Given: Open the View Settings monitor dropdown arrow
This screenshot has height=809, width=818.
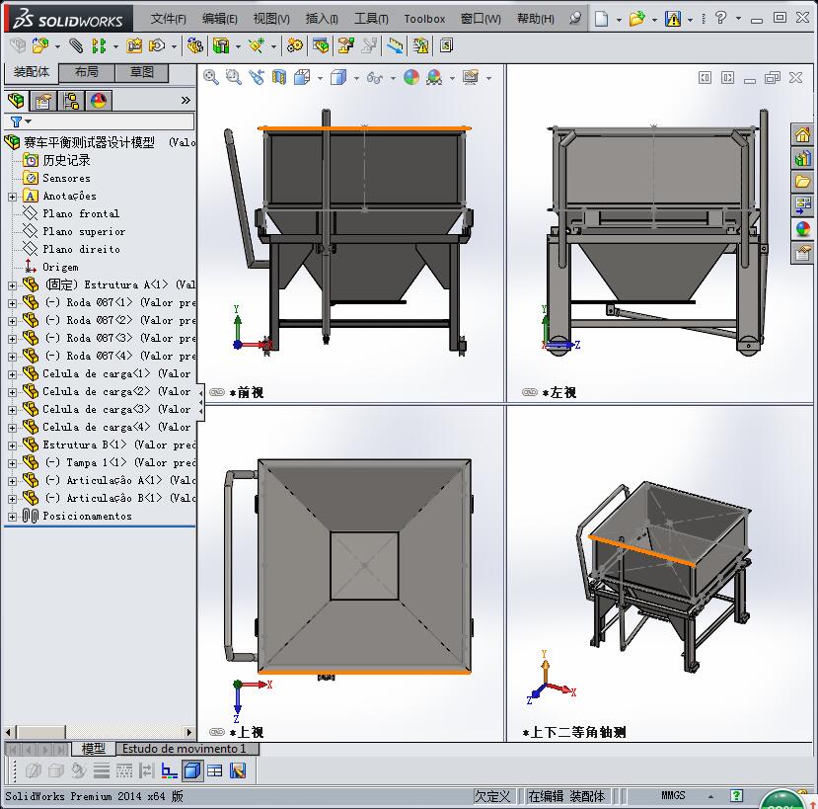Looking at the screenshot, I should [x=488, y=79].
